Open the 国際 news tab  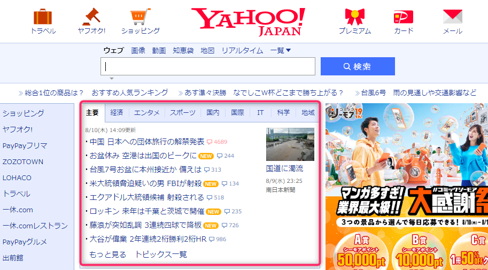coord(237,113)
